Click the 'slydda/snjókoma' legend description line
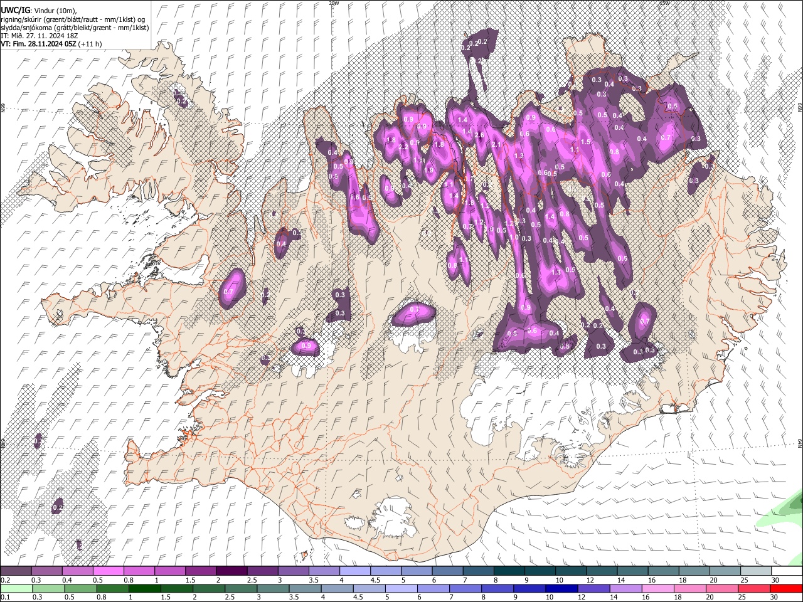 pos(75,27)
